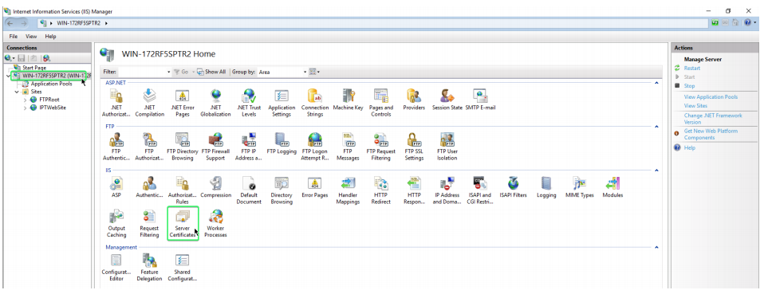Open the Connection Strings feature
This screenshot has height=290, width=768.
[x=315, y=102]
